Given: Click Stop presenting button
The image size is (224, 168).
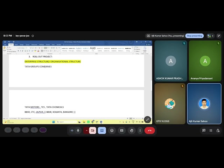Looking at the screenshot, I should [x=195, y=36].
